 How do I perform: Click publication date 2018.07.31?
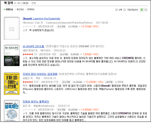64,106
